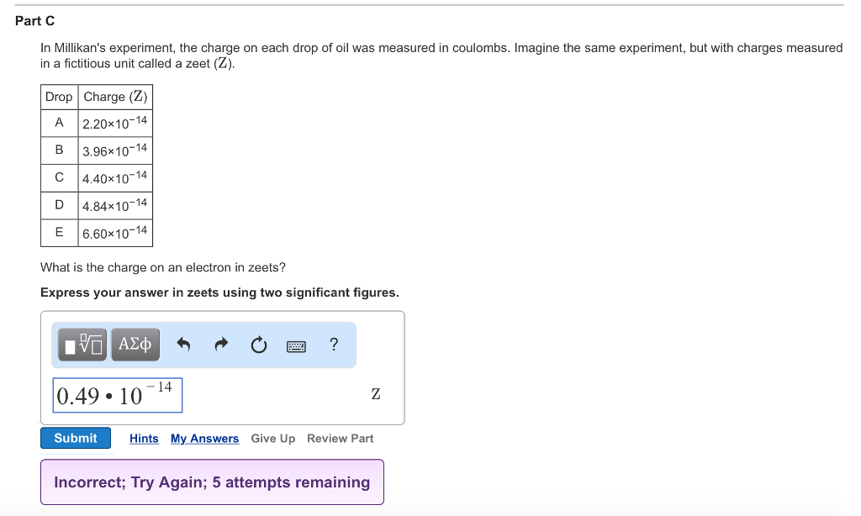Click the Incorrect feedback message

point(212,482)
